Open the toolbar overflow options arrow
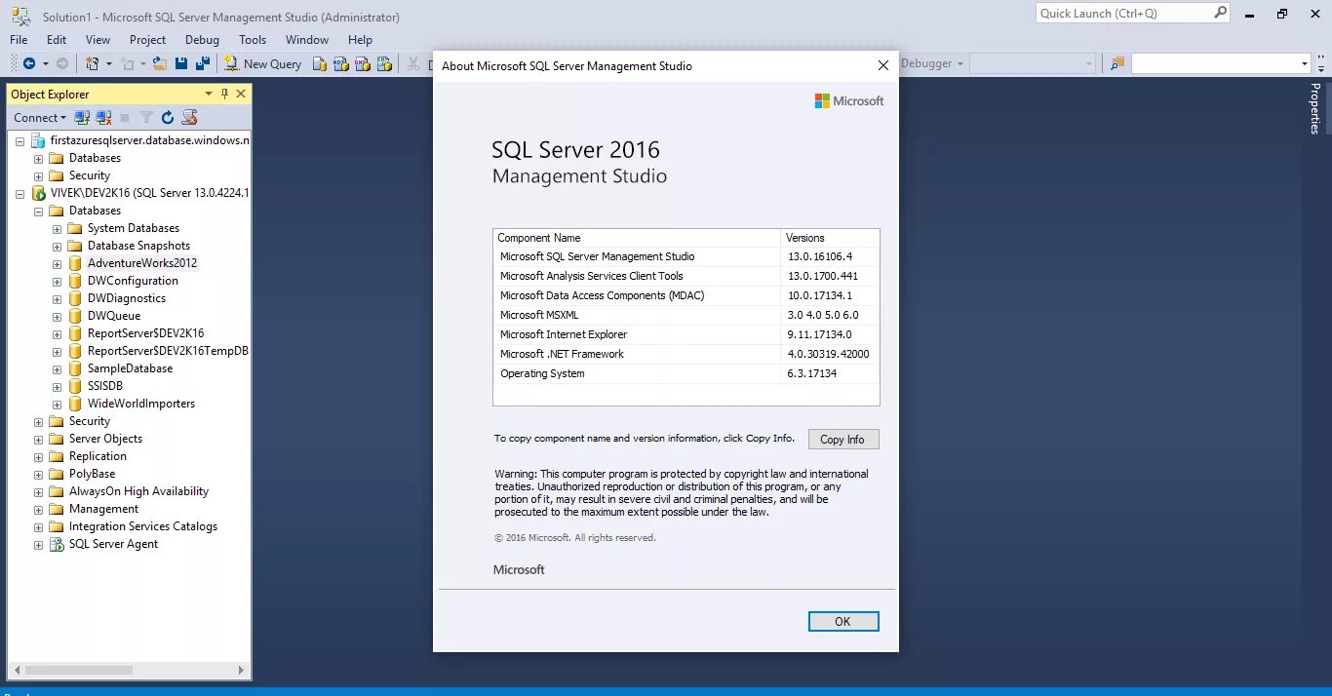The image size is (1332, 696). [1319, 63]
